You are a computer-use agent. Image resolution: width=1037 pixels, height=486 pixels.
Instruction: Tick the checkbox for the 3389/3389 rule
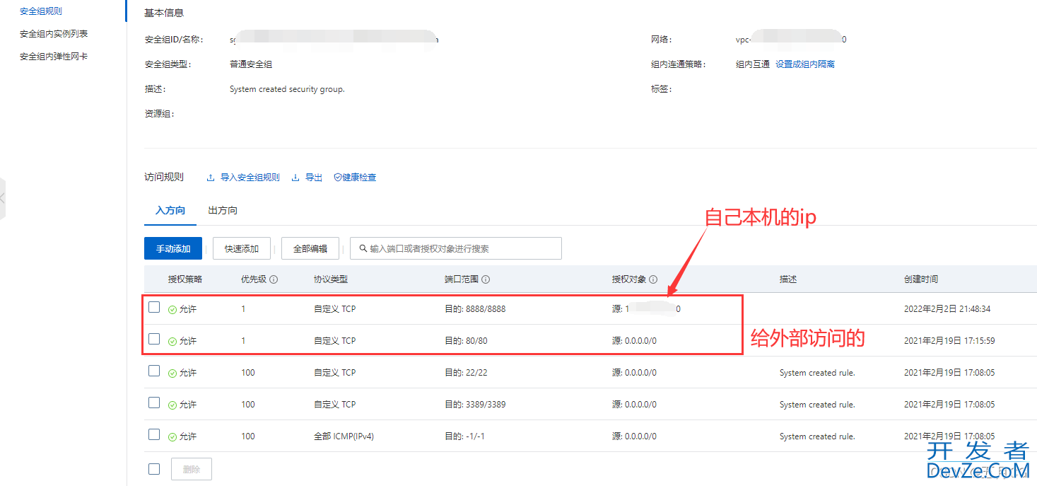pos(154,403)
